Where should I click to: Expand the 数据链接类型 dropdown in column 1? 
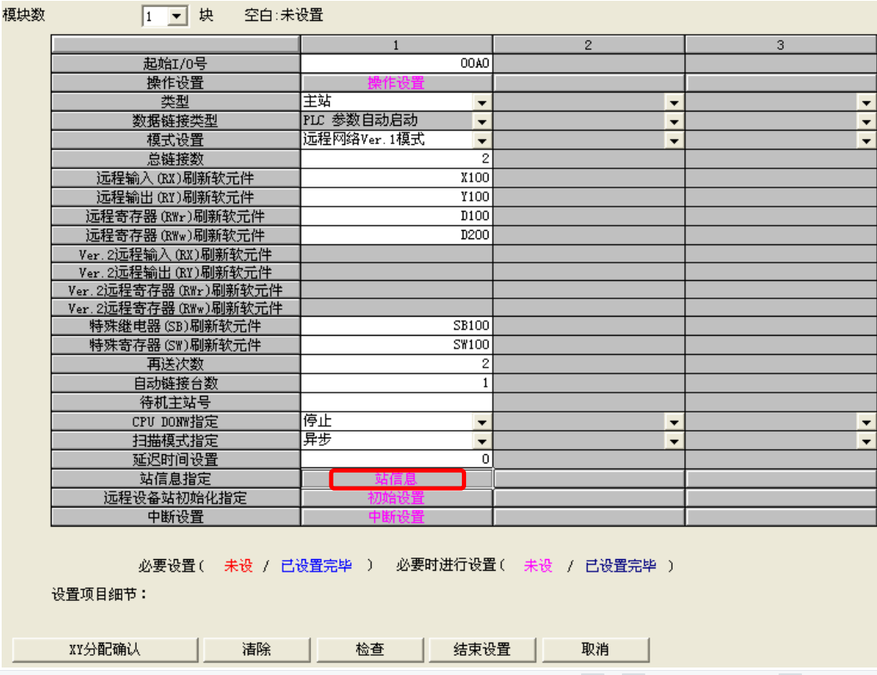482,121
